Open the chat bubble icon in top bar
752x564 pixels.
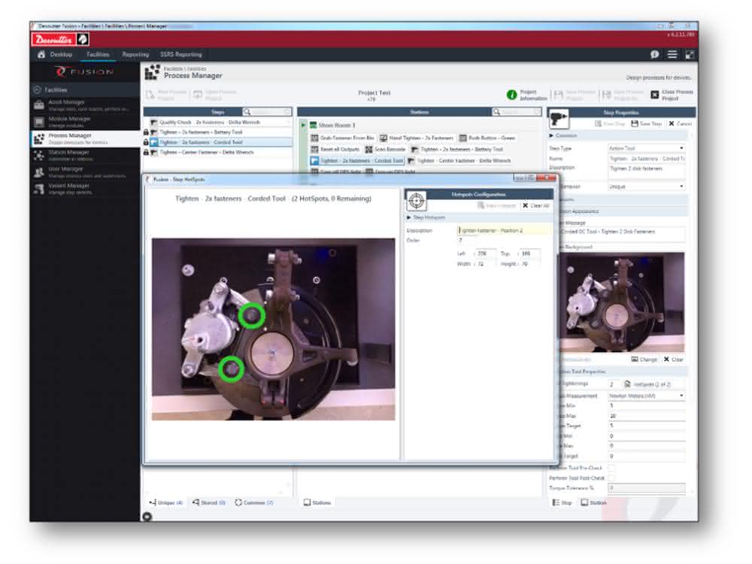point(654,55)
